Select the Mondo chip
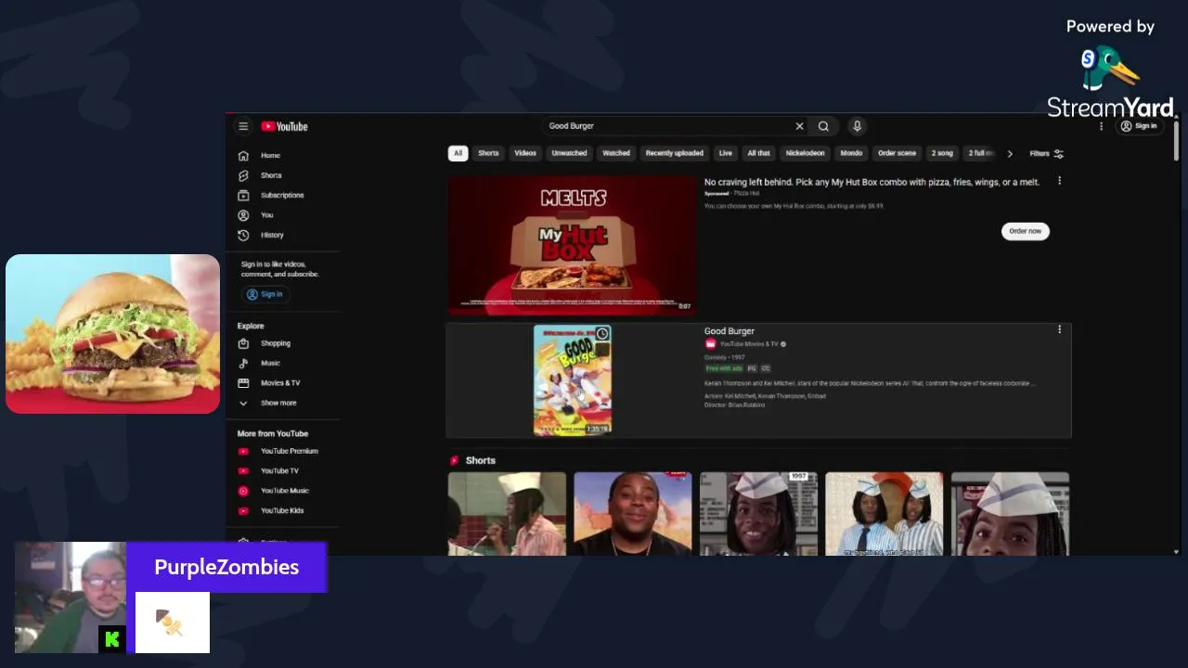Viewport: 1188px width, 668px height. [x=851, y=153]
